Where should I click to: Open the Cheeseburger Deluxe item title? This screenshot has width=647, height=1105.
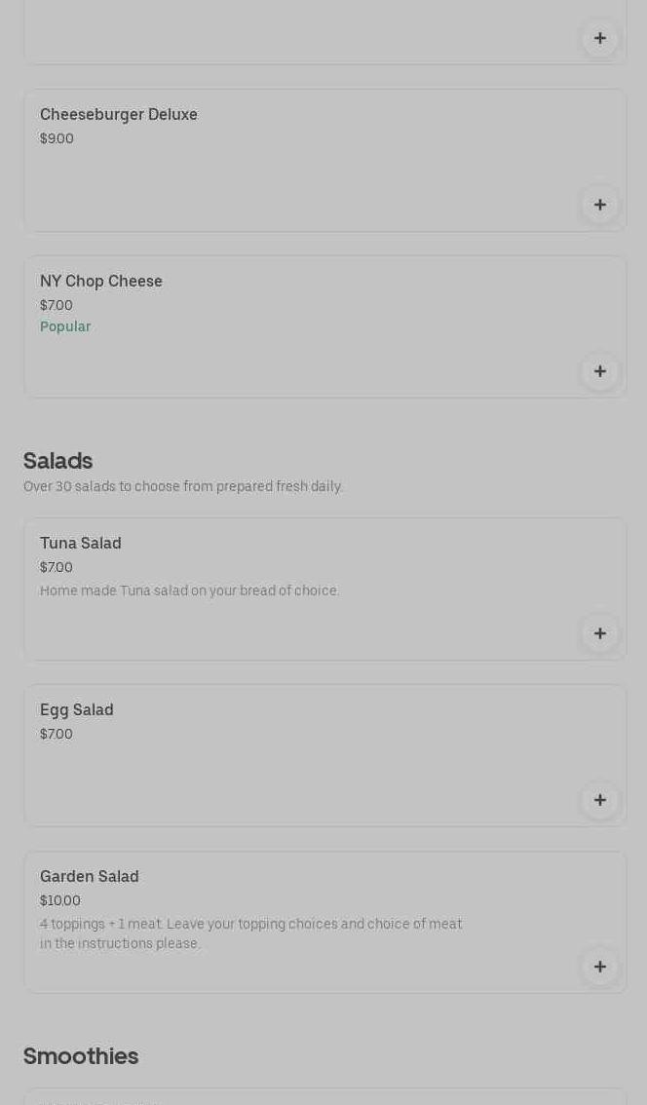tap(119, 115)
